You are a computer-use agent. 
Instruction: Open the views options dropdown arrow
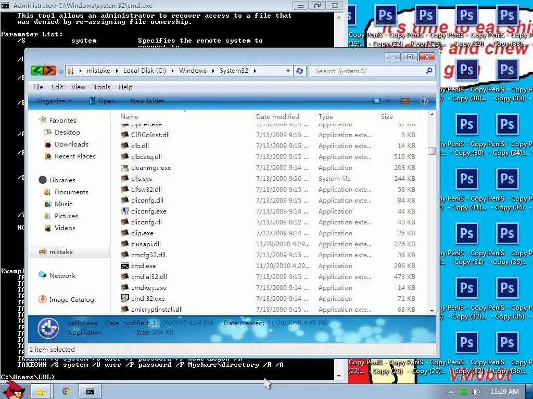pyautogui.click(x=388, y=101)
